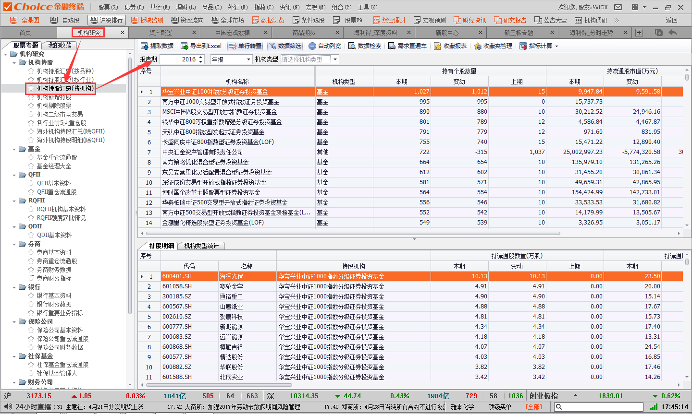The image size is (692, 414).
Task: Click 需求直通车 feedback icon
Action: 392,46
